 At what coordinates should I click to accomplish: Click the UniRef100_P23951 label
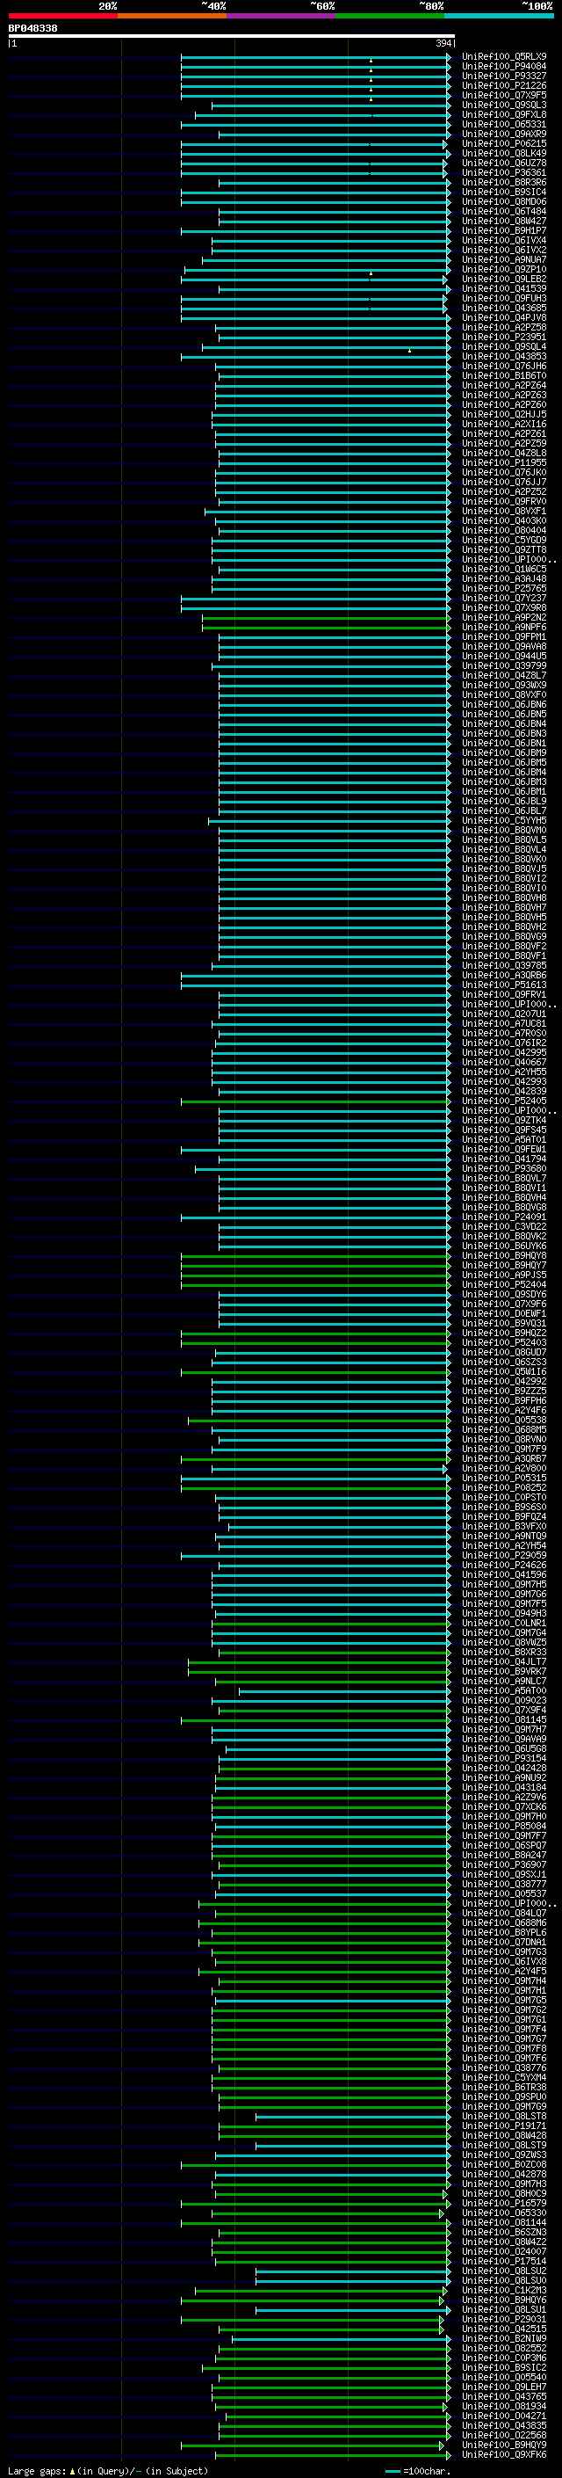click(x=504, y=338)
